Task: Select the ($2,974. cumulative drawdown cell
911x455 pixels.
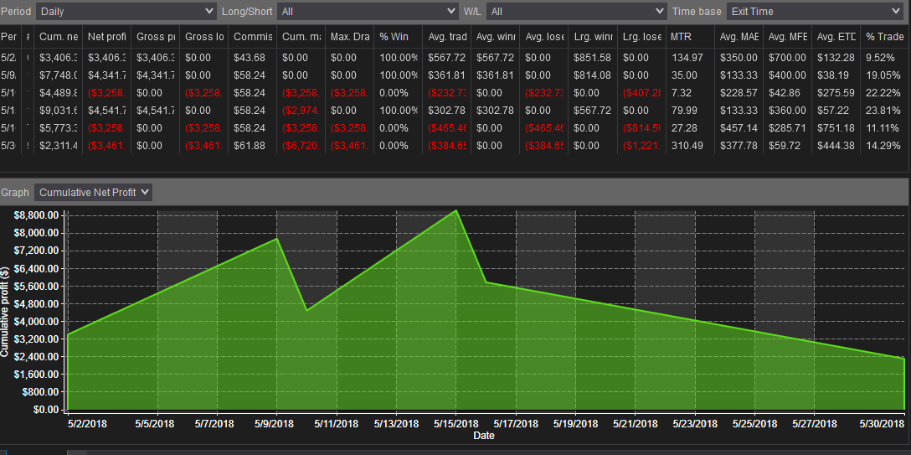Action: (x=301, y=111)
